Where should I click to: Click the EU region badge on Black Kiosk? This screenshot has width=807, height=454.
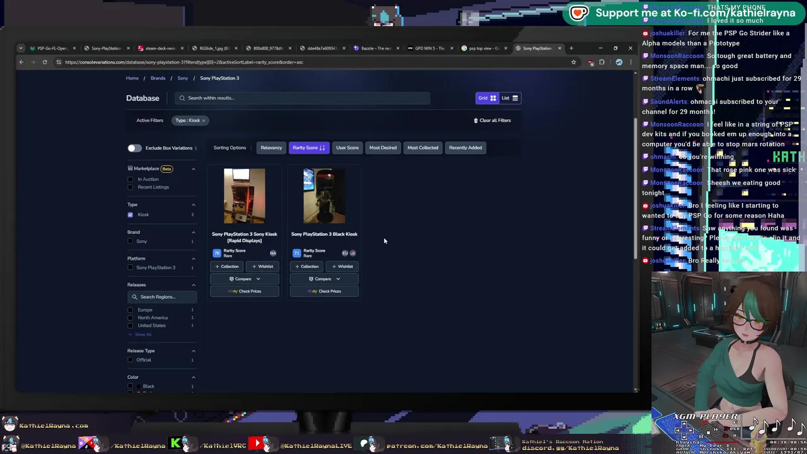(345, 253)
